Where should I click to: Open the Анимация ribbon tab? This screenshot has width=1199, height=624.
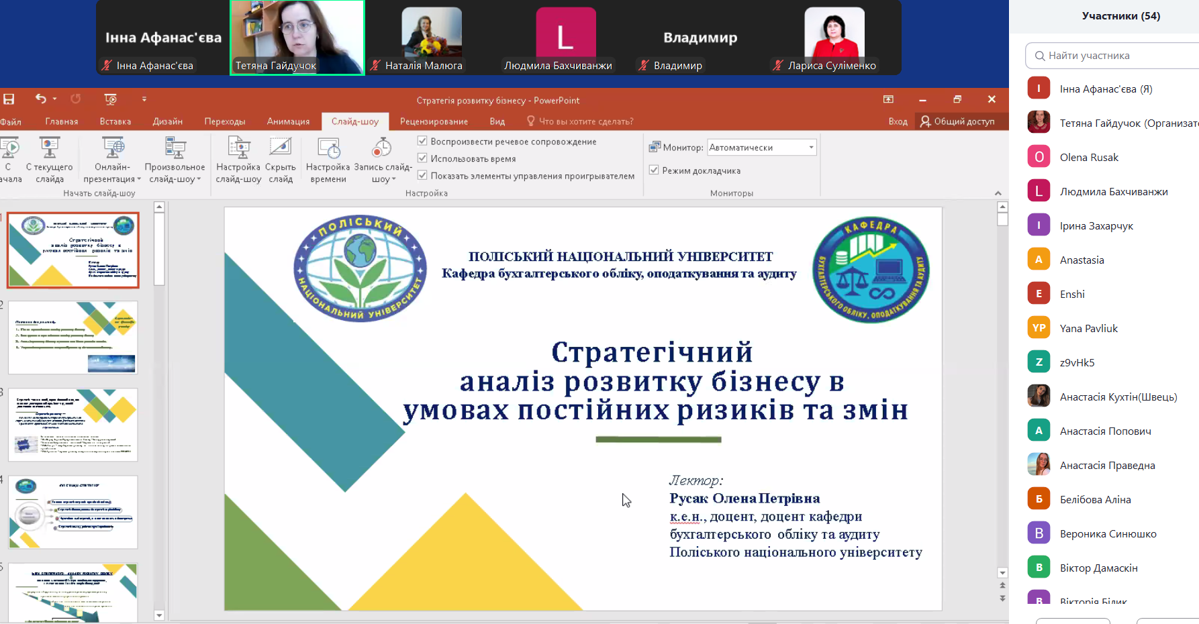point(288,121)
